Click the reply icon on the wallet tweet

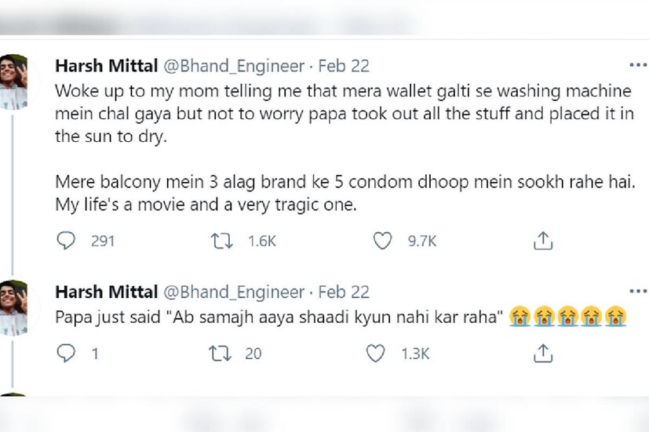[67, 241]
